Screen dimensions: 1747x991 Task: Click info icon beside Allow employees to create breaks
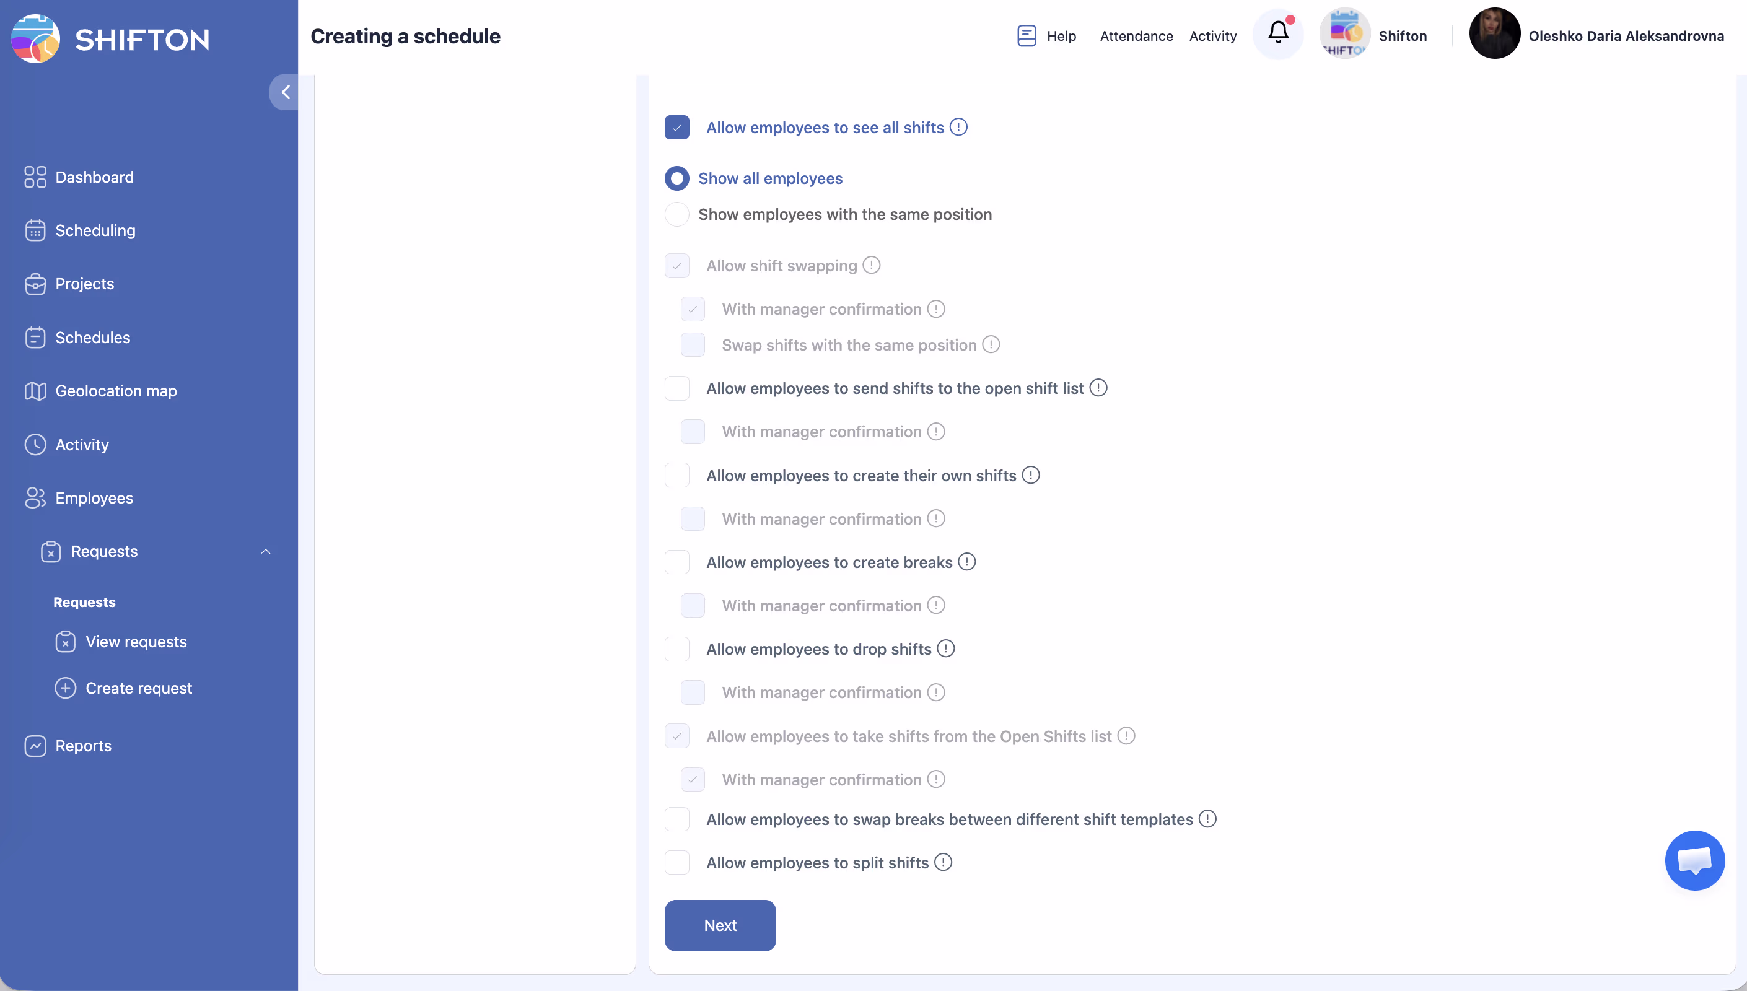click(x=966, y=562)
